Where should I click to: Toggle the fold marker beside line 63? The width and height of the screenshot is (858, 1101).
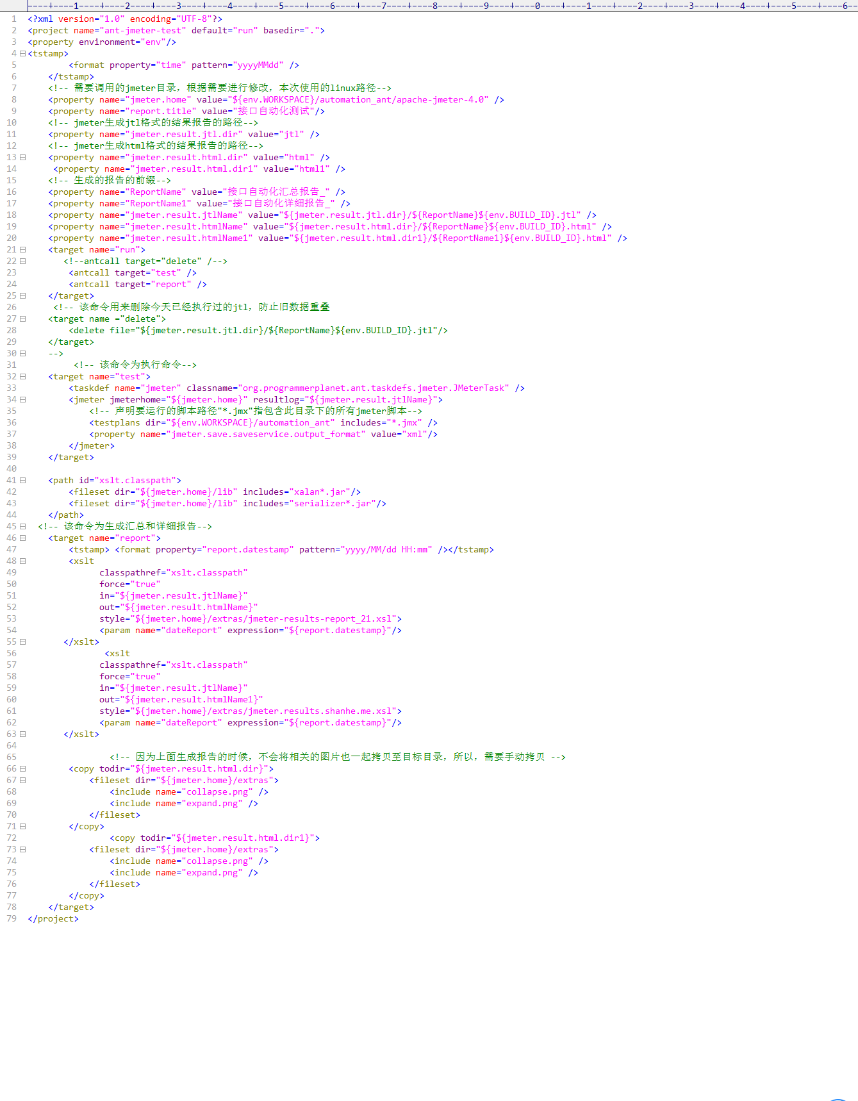(x=22, y=734)
